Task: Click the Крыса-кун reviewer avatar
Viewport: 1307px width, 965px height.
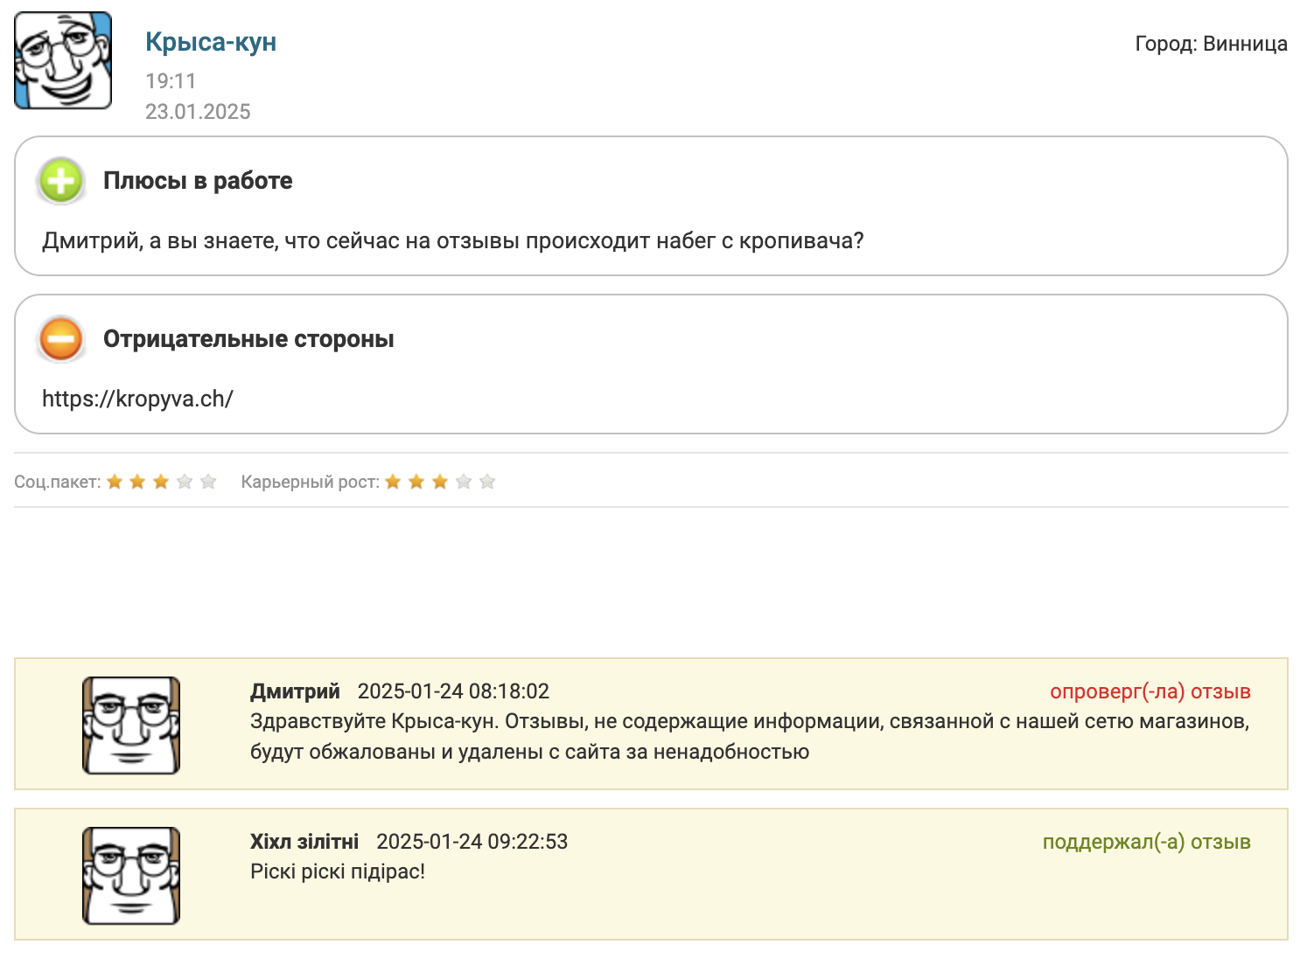Action: (x=63, y=60)
